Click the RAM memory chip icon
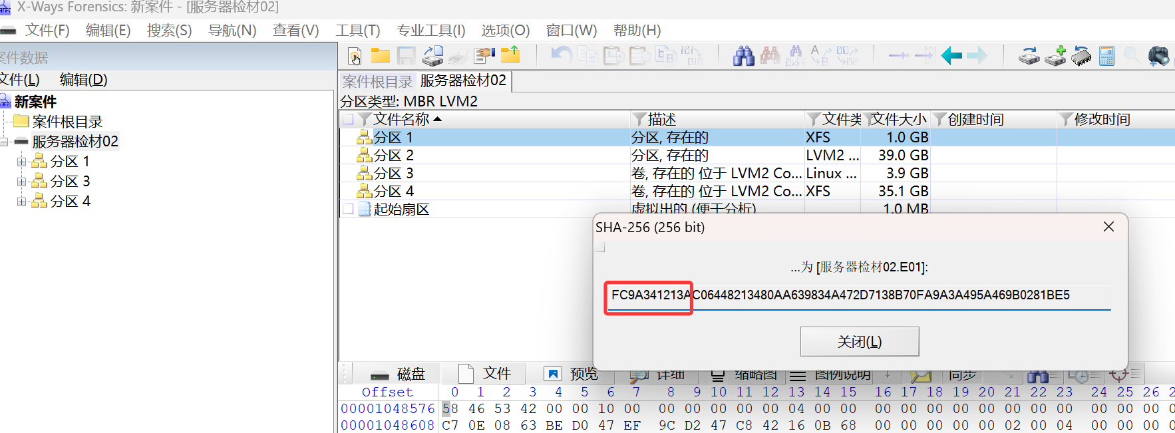 coord(1081,56)
